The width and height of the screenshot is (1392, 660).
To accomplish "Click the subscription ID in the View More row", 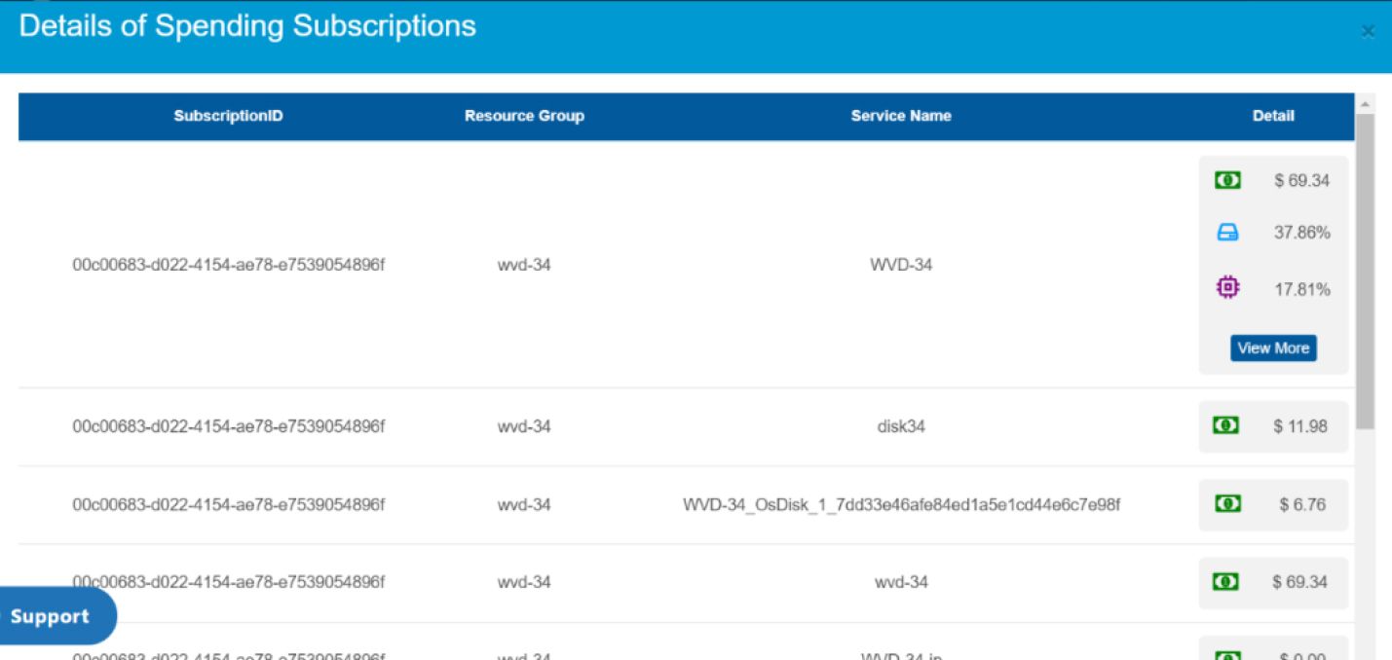I will pyautogui.click(x=229, y=264).
